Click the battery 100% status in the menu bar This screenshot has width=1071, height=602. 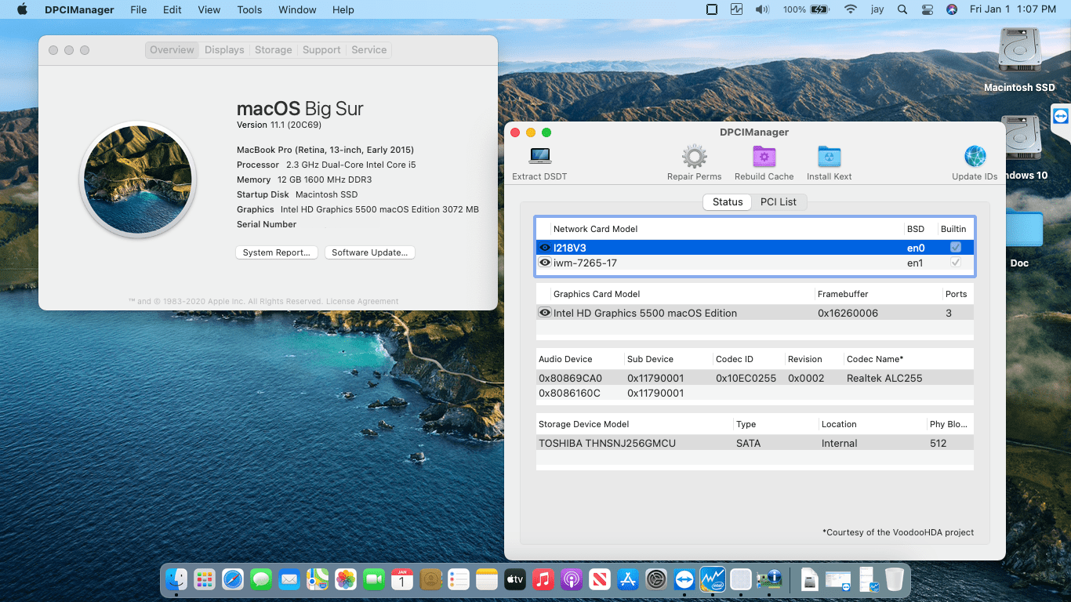(x=806, y=9)
